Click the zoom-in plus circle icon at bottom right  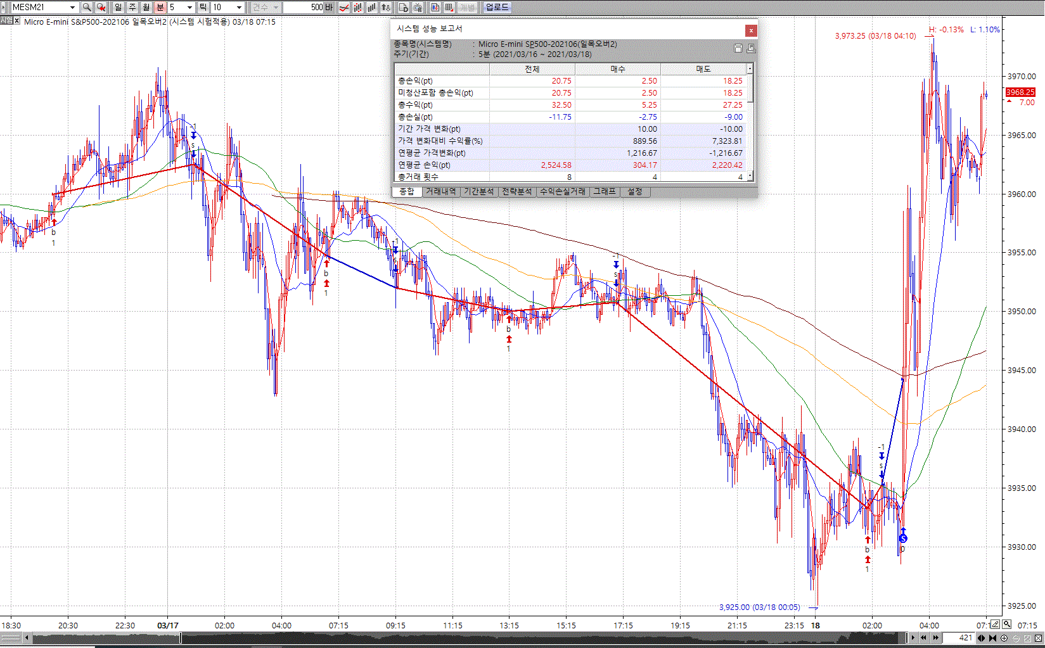pyautogui.click(x=1004, y=638)
